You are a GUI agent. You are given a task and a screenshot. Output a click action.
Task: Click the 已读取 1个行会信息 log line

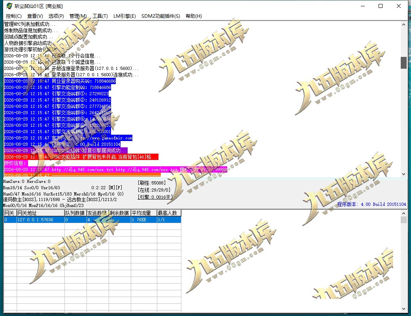52,56
